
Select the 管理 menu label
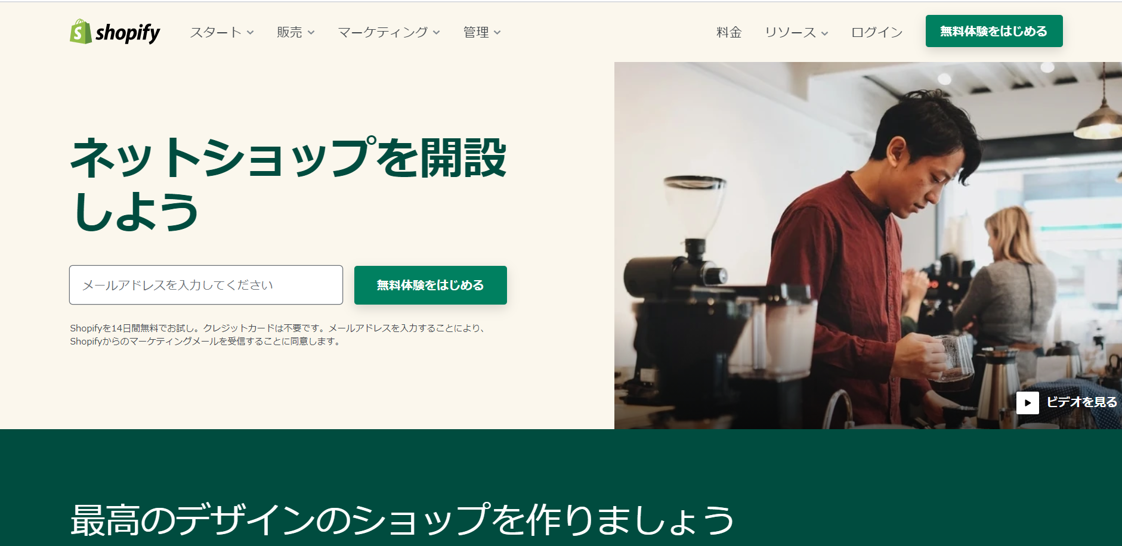[476, 32]
